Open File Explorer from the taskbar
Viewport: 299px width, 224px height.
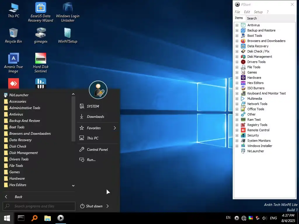[x=47, y=218]
